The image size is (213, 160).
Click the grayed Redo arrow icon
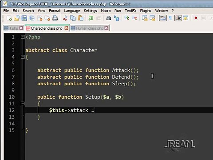pyautogui.click(x=99, y=18)
